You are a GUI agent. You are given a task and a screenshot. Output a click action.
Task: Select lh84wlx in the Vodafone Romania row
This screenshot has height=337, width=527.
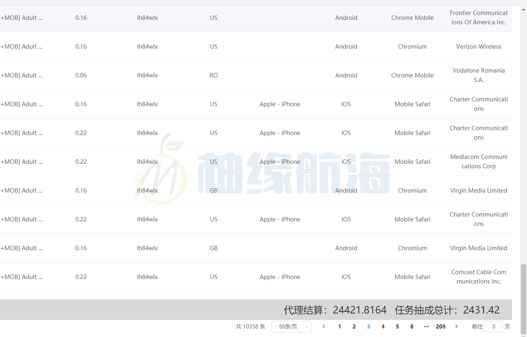[x=147, y=75]
